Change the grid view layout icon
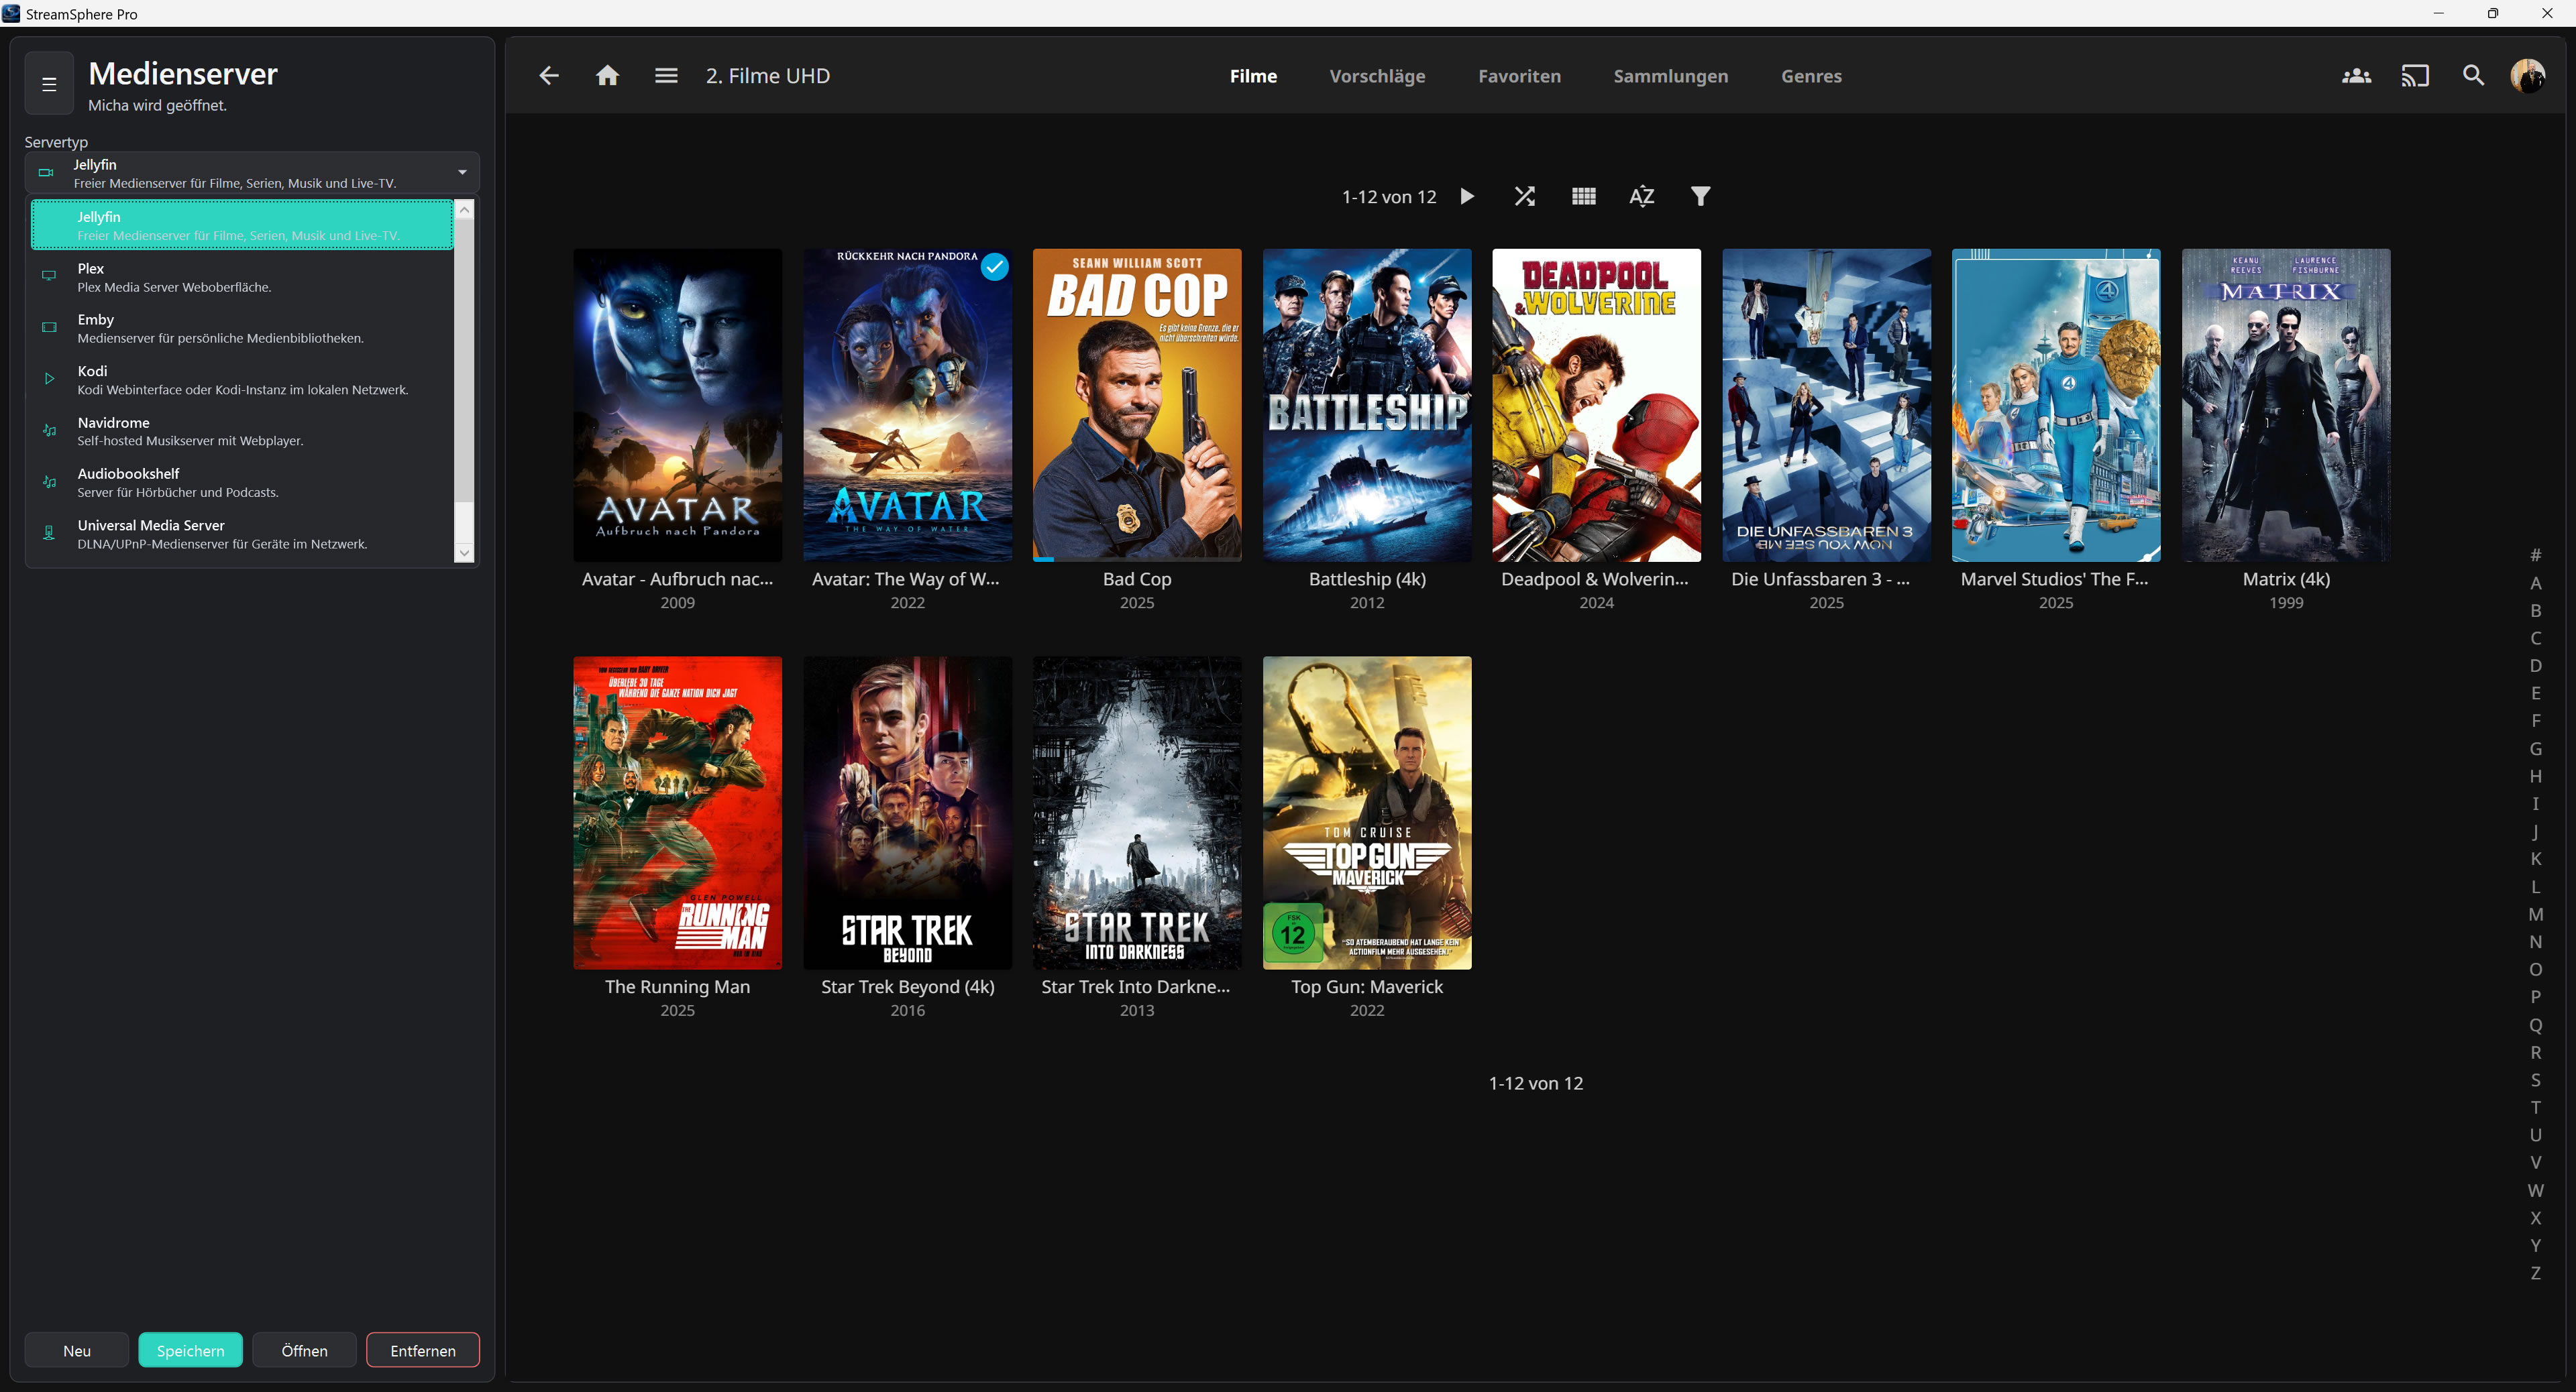This screenshot has width=2576, height=1392. 1583,196
